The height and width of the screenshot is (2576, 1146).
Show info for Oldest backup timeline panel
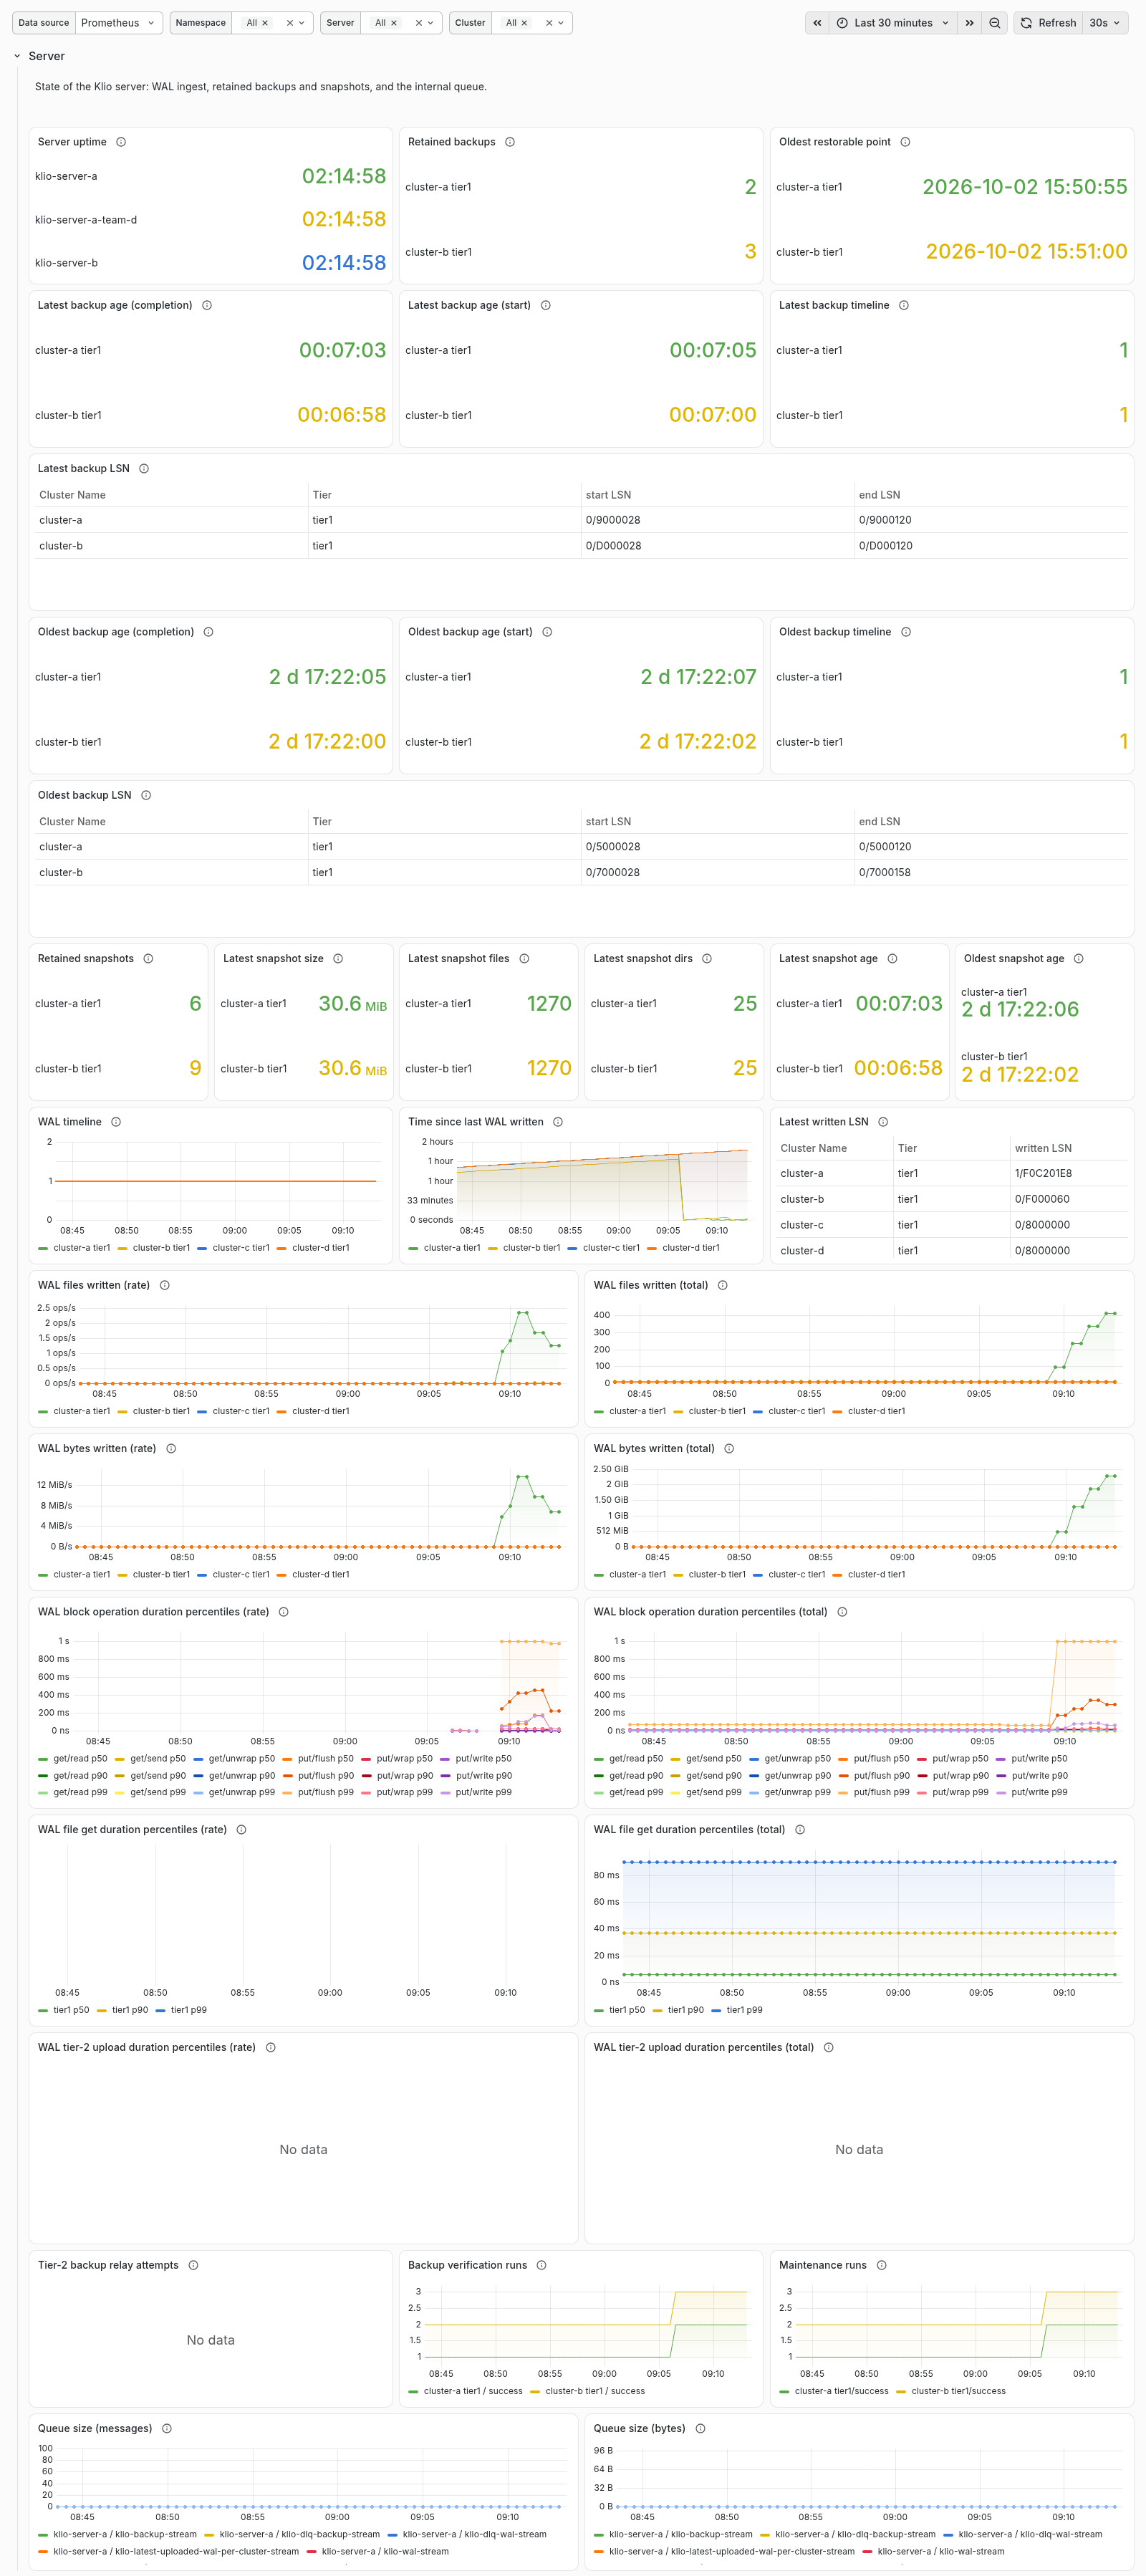pyautogui.click(x=906, y=632)
